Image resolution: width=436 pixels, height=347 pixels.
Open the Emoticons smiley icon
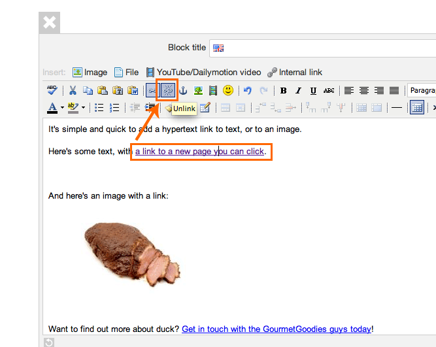pyautogui.click(x=228, y=90)
